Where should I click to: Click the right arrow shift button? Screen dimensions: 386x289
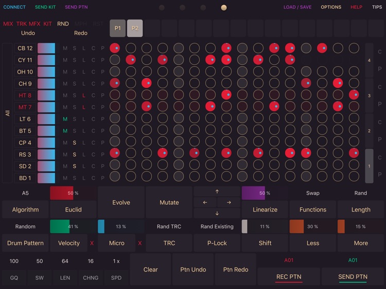pos(229,203)
